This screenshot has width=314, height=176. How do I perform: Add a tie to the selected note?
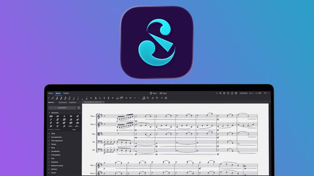[x=117, y=98]
